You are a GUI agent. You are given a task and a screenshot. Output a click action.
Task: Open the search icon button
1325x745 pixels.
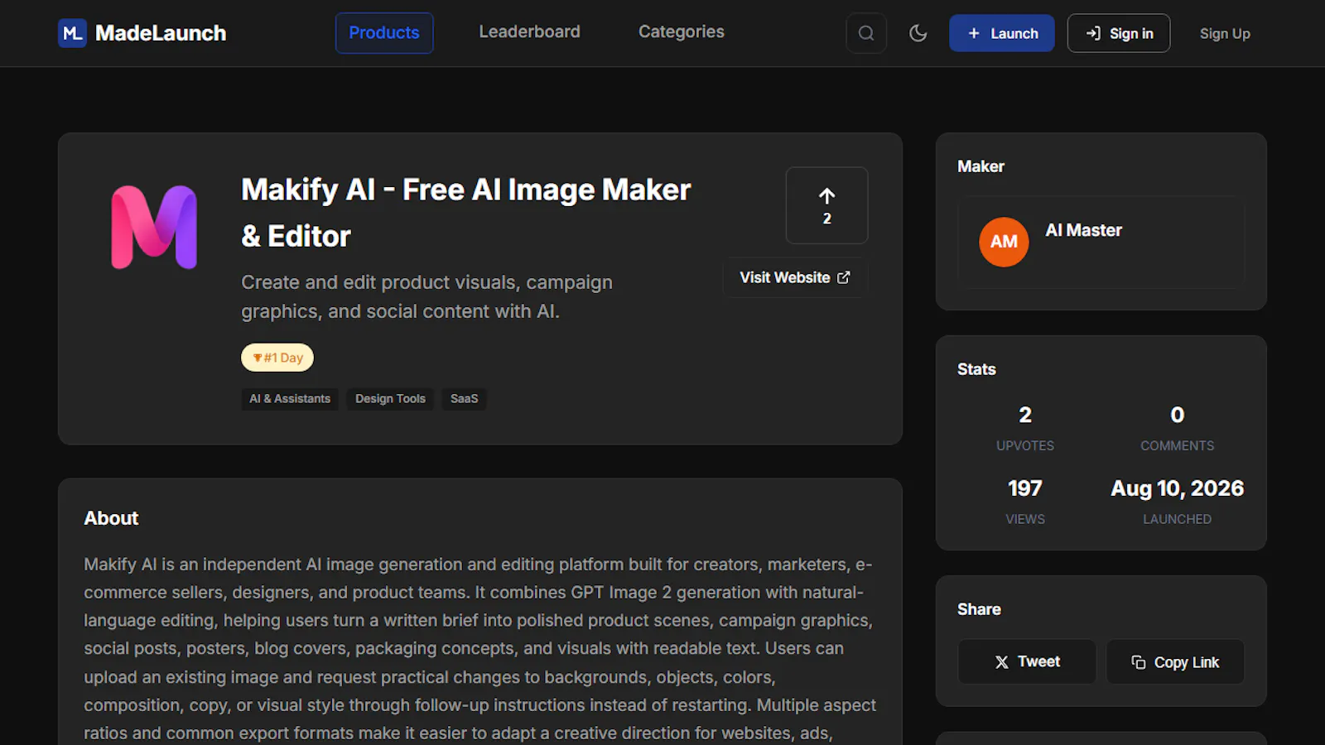866,33
